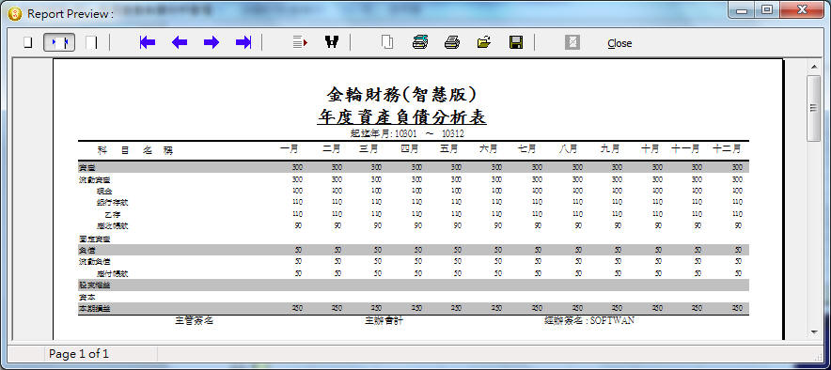Click the copy page icon
The height and width of the screenshot is (370, 831).
(x=388, y=43)
